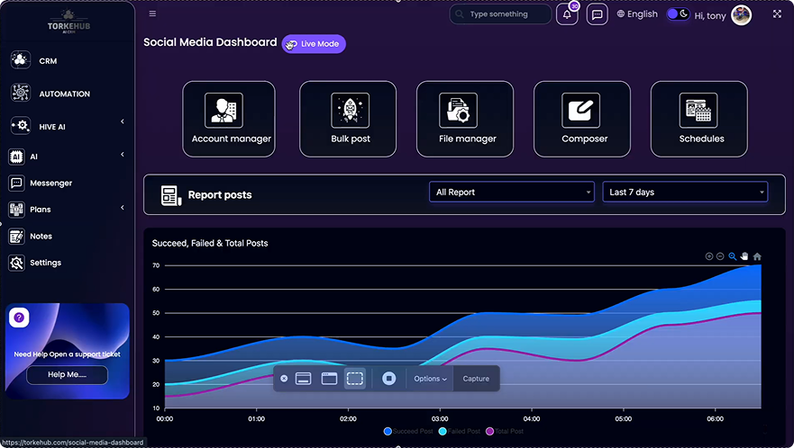794x448 pixels.
Task: Click the chart home reset icon
Action: coord(757,256)
